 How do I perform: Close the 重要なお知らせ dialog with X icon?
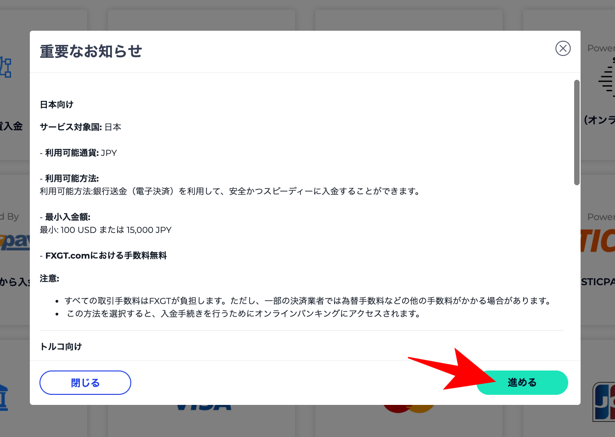tap(563, 48)
